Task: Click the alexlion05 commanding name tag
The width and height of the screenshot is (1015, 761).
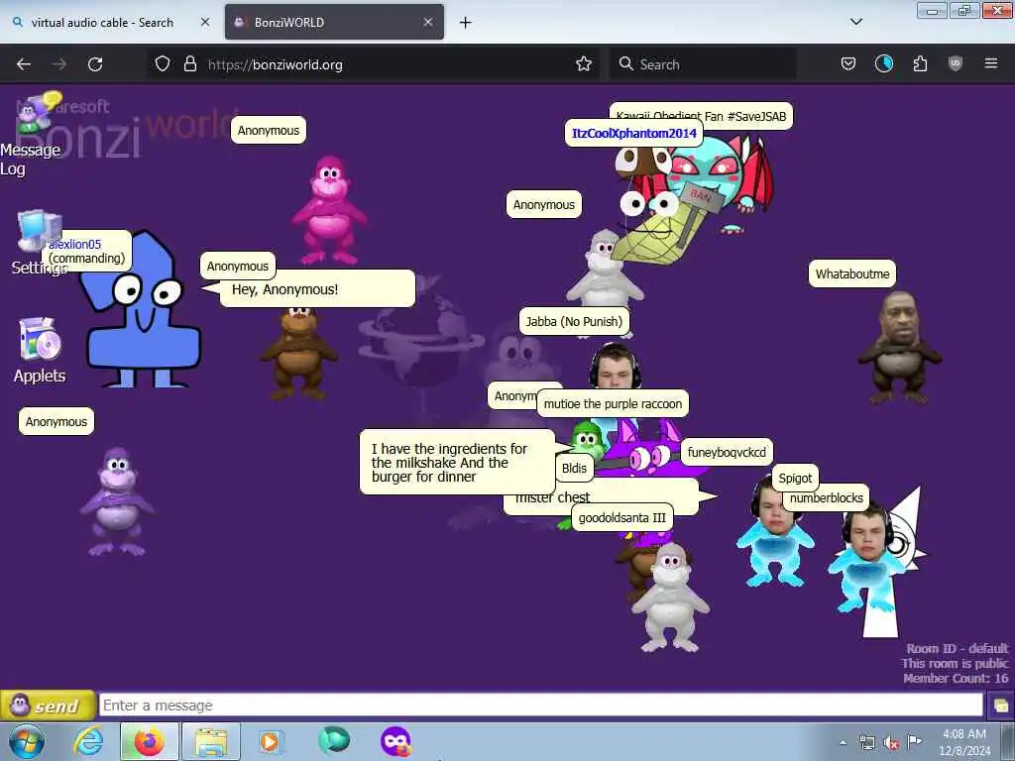Action: tap(87, 251)
